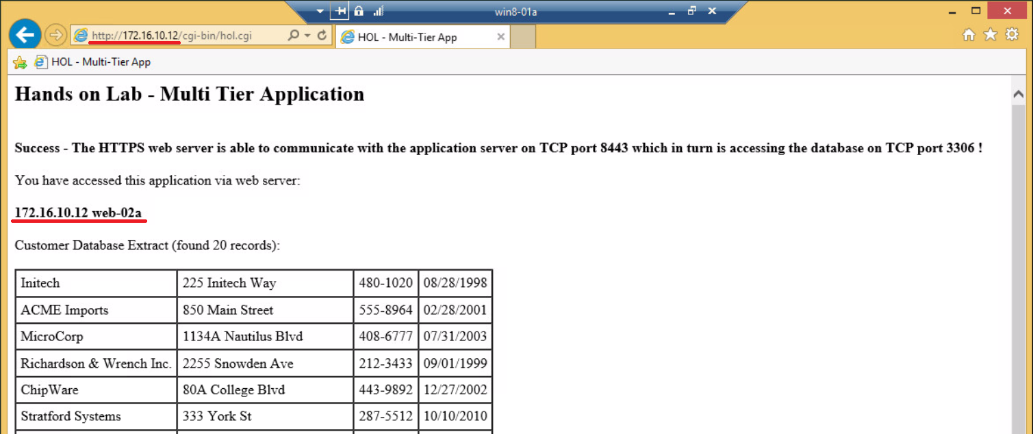Image resolution: width=1033 pixels, height=434 pixels.
Task: Click the 'You have accessed this application' line
Action: pos(157,181)
